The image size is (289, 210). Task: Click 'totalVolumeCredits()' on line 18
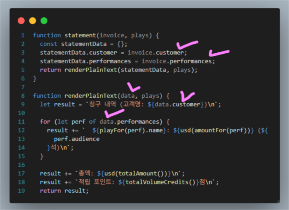[x=160, y=182]
